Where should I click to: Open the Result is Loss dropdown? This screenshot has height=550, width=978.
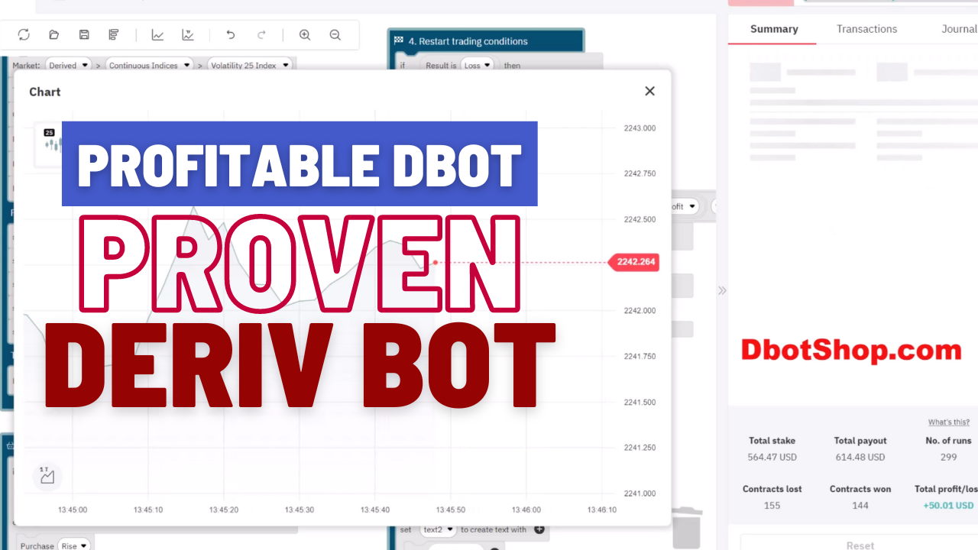478,66
